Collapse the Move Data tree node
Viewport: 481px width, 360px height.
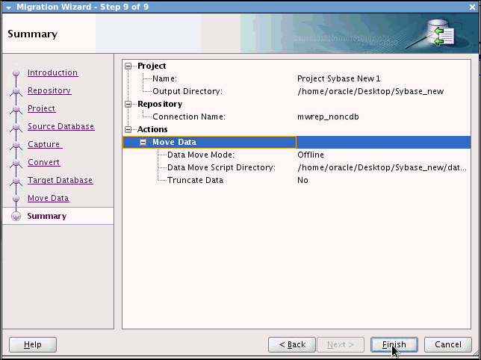[x=143, y=143]
